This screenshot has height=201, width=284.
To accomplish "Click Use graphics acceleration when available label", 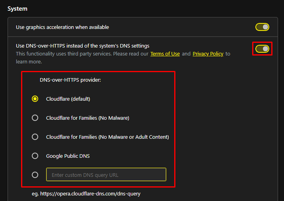I will pos(62,27).
